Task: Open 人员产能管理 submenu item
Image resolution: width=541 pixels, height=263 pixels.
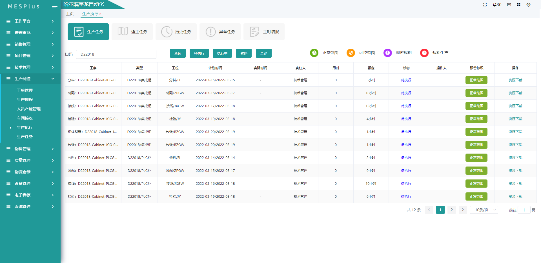Action: coord(29,109)
